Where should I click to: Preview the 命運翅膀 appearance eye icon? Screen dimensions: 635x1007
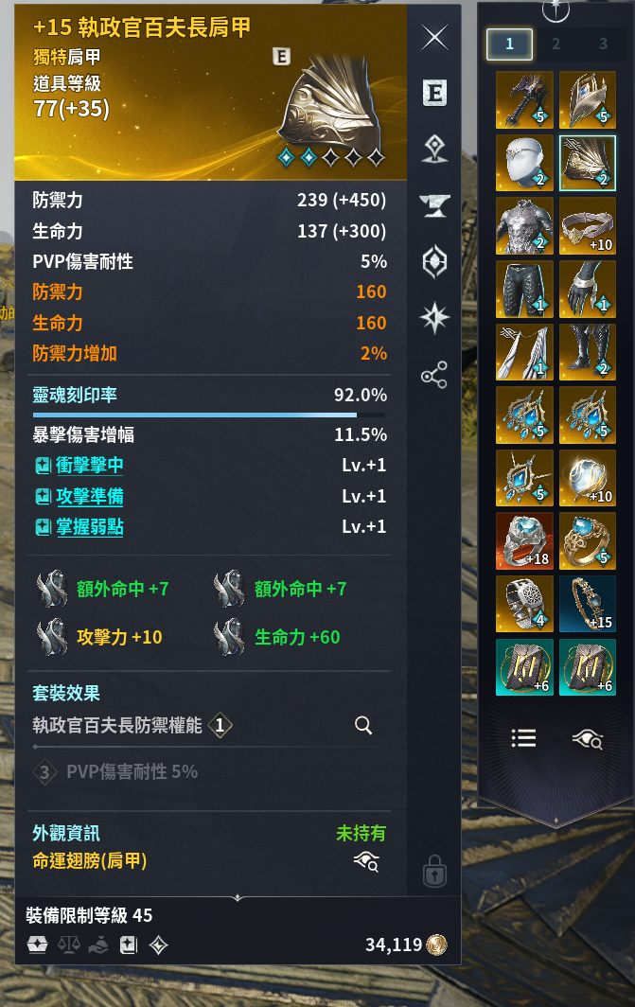366,861
